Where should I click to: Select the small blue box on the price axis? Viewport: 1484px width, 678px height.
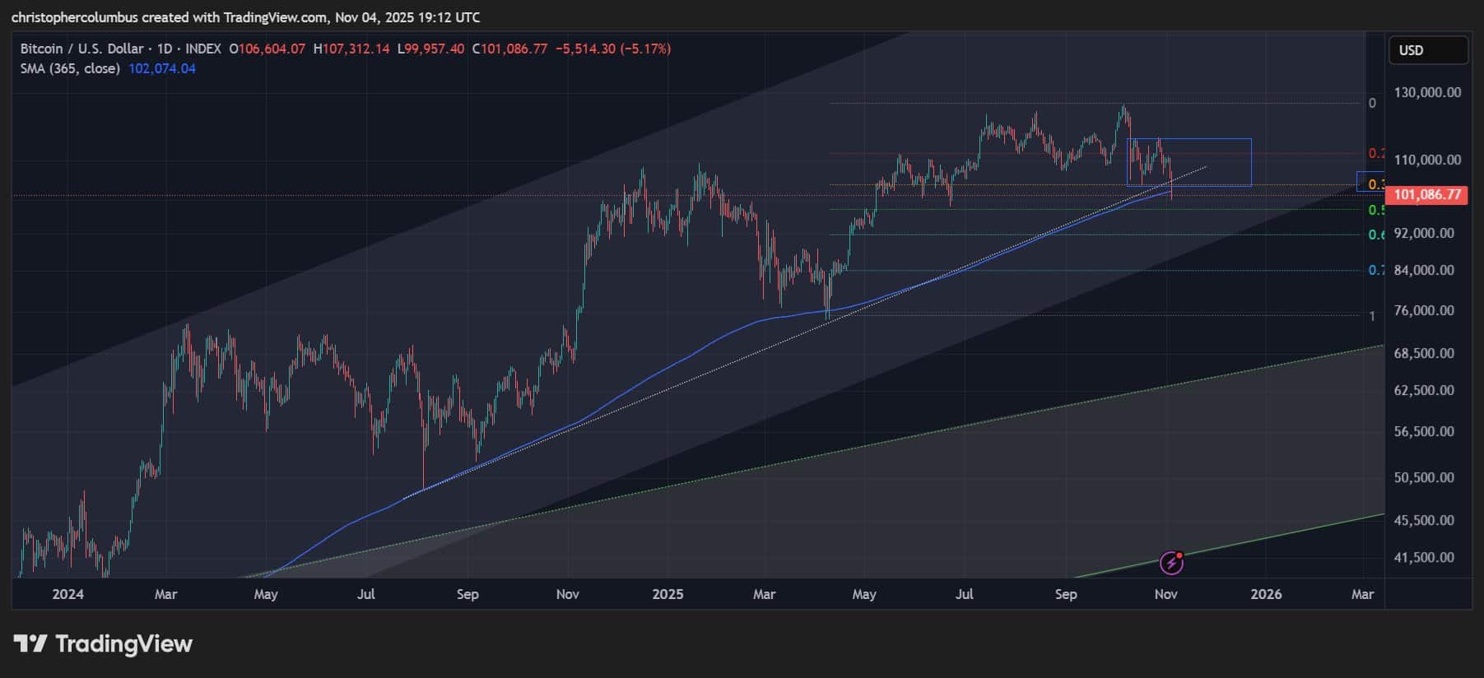[x=1370, y=181]
